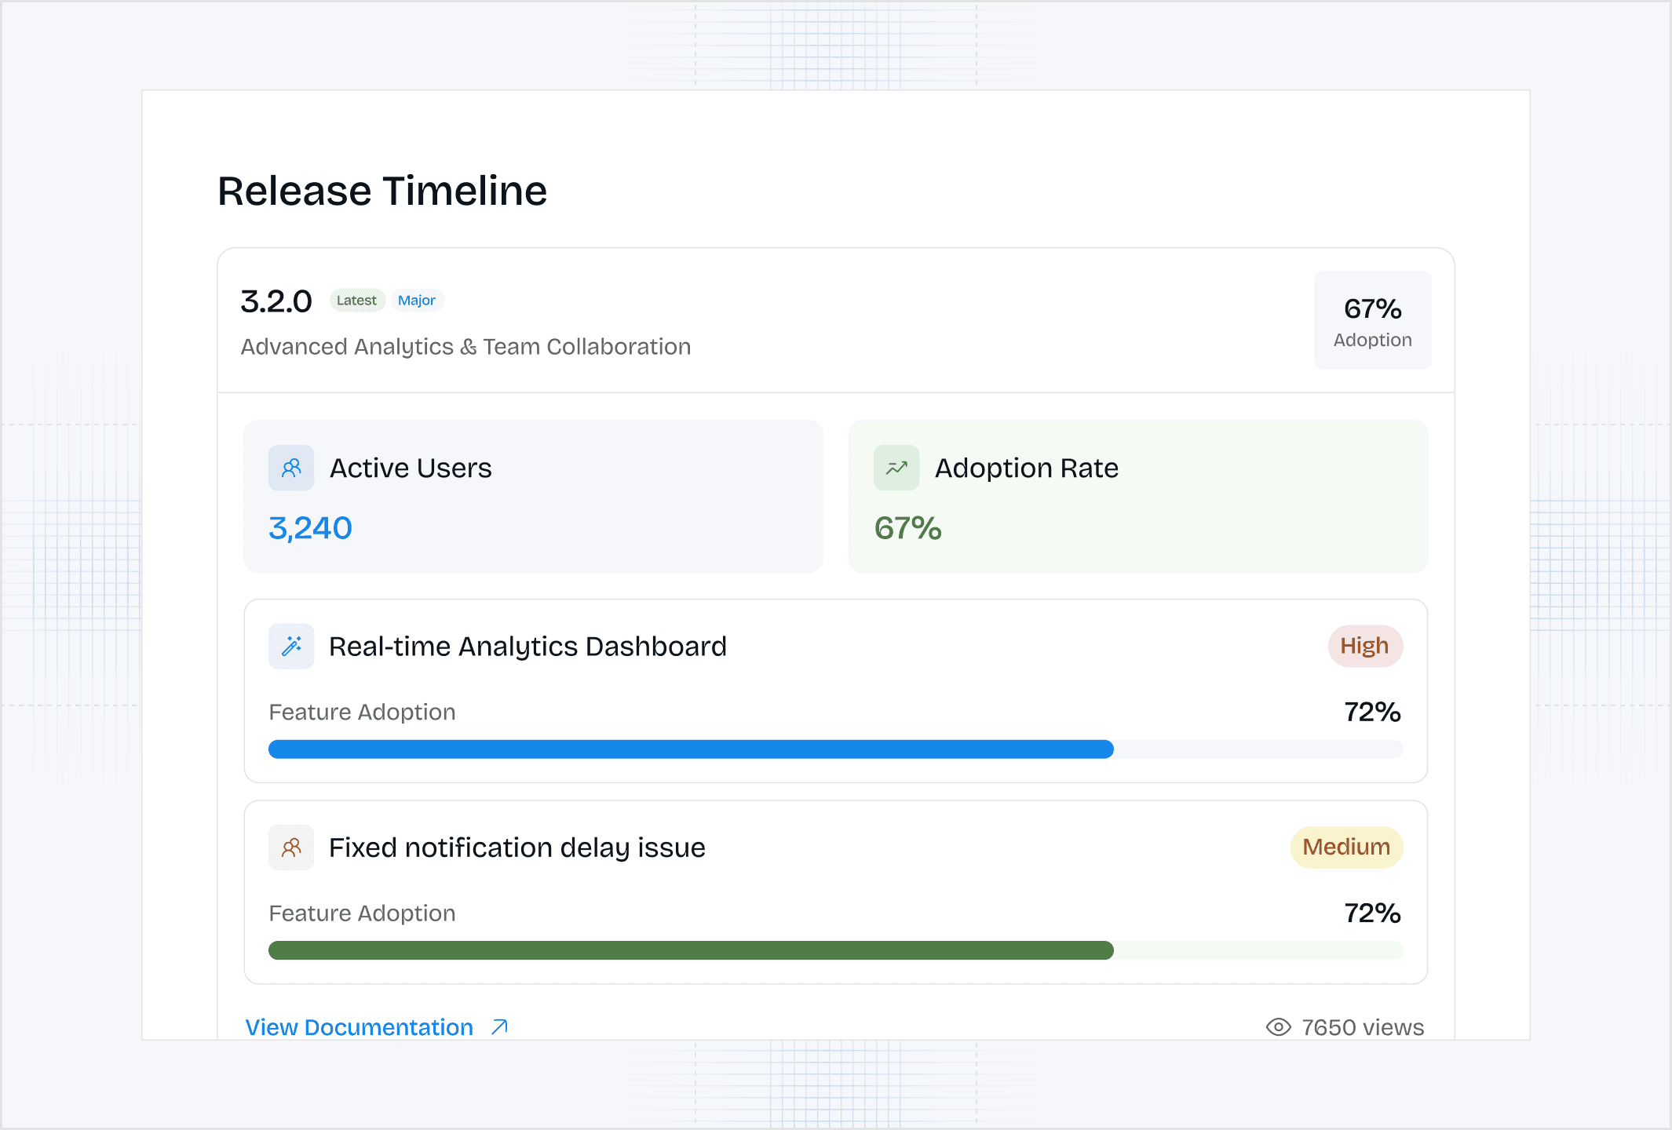Open the Active Users stat card value 3,240
This screenshot has height=1130, width=1672.
(310, 528)
